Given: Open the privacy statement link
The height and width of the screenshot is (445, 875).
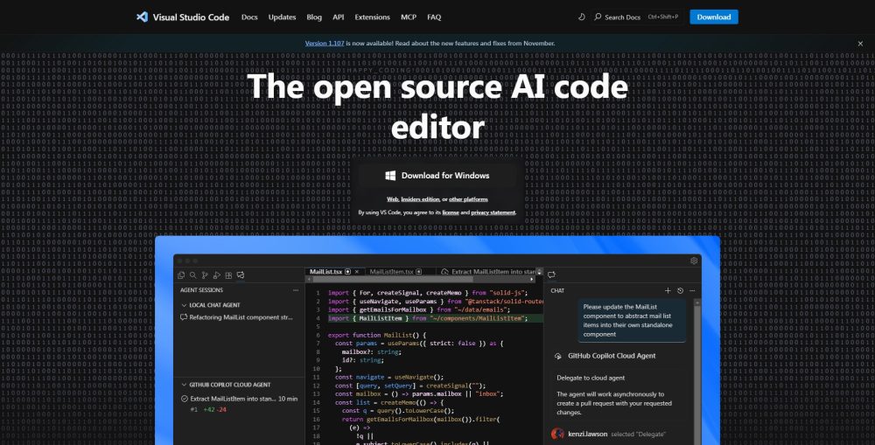Looking at the screenshot, I should [493, 212].
